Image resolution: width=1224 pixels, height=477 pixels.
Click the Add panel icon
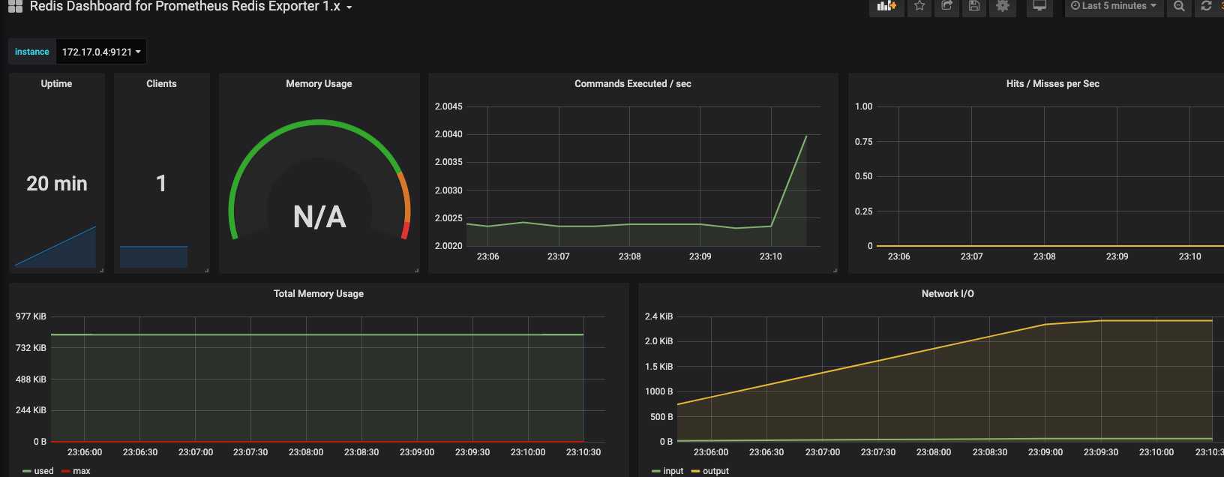[x=886, y=7]
